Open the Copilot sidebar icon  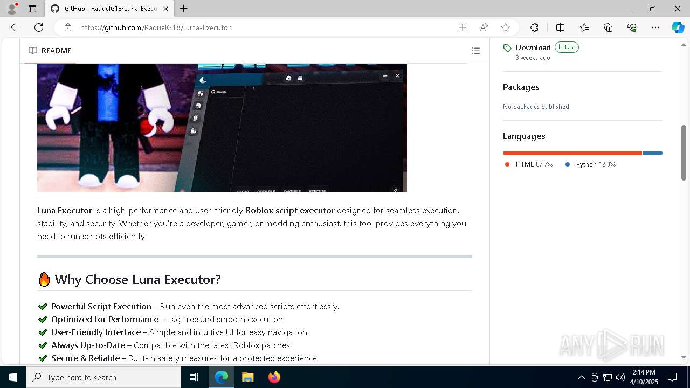pos(678,27)
